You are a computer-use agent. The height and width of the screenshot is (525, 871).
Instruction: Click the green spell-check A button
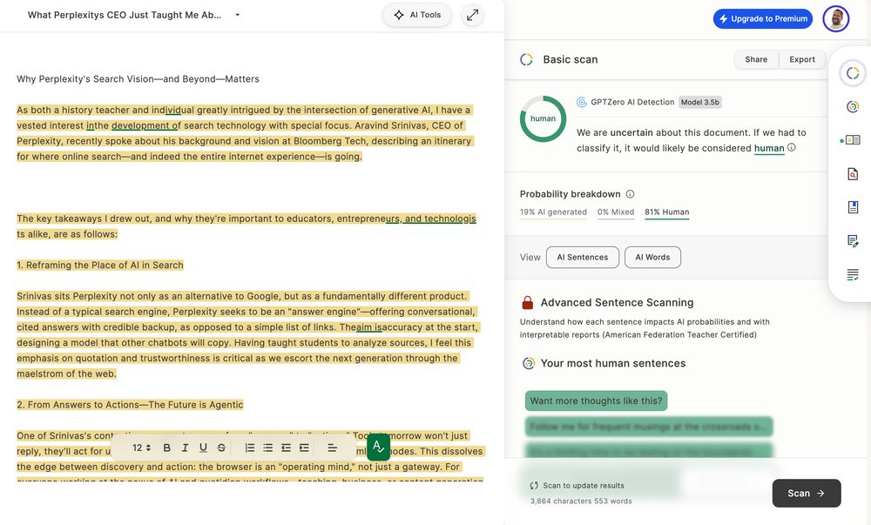378,447
